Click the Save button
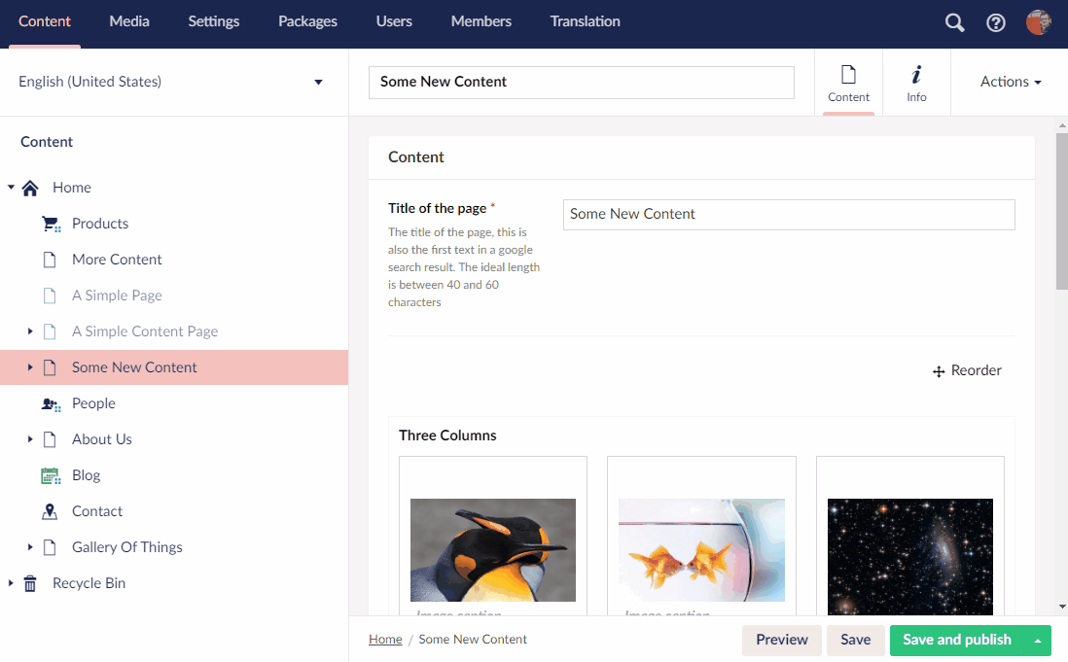 [x=856, y=641]
